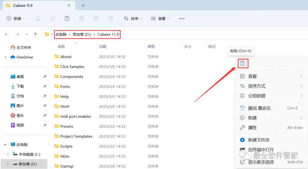
Task: Select the Components folder
Action: [x=69, y=77]
